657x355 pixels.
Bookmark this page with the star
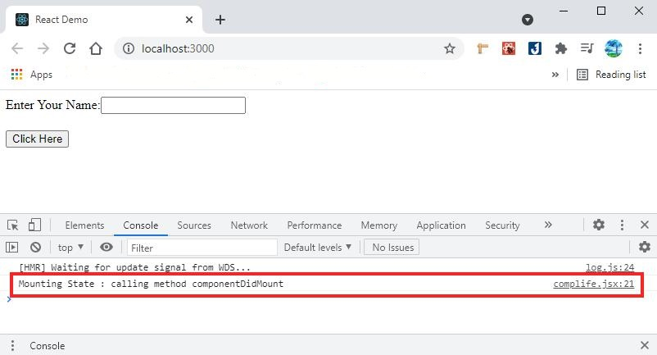450,48
